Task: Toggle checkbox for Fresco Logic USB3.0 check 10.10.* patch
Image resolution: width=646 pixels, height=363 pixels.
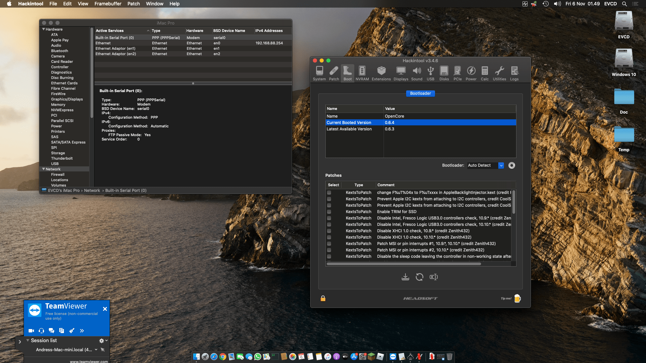Action: coord(329,225)
